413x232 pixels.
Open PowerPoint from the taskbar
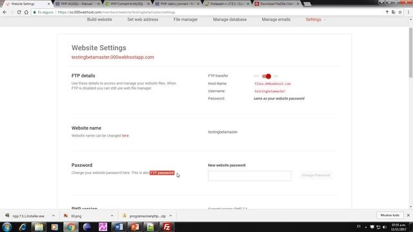pyautogui.click(x=135, y=227)
